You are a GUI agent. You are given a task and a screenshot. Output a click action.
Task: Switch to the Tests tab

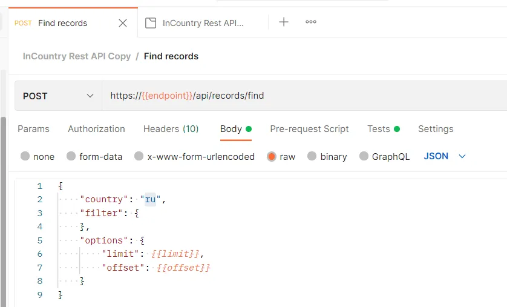pyautogui.click(x=379, y=129)
